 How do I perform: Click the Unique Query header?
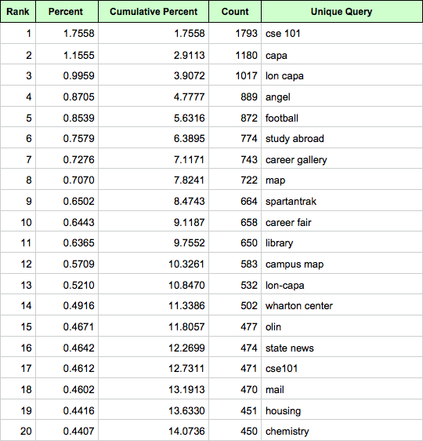[x=342, y=12]
